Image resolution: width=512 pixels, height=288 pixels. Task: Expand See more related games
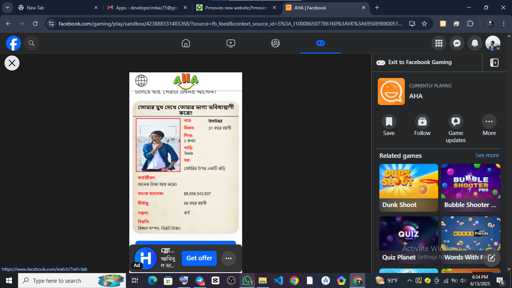(487, 155)
